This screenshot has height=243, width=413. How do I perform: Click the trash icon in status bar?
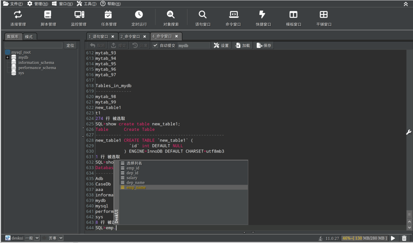coord(404,238)
